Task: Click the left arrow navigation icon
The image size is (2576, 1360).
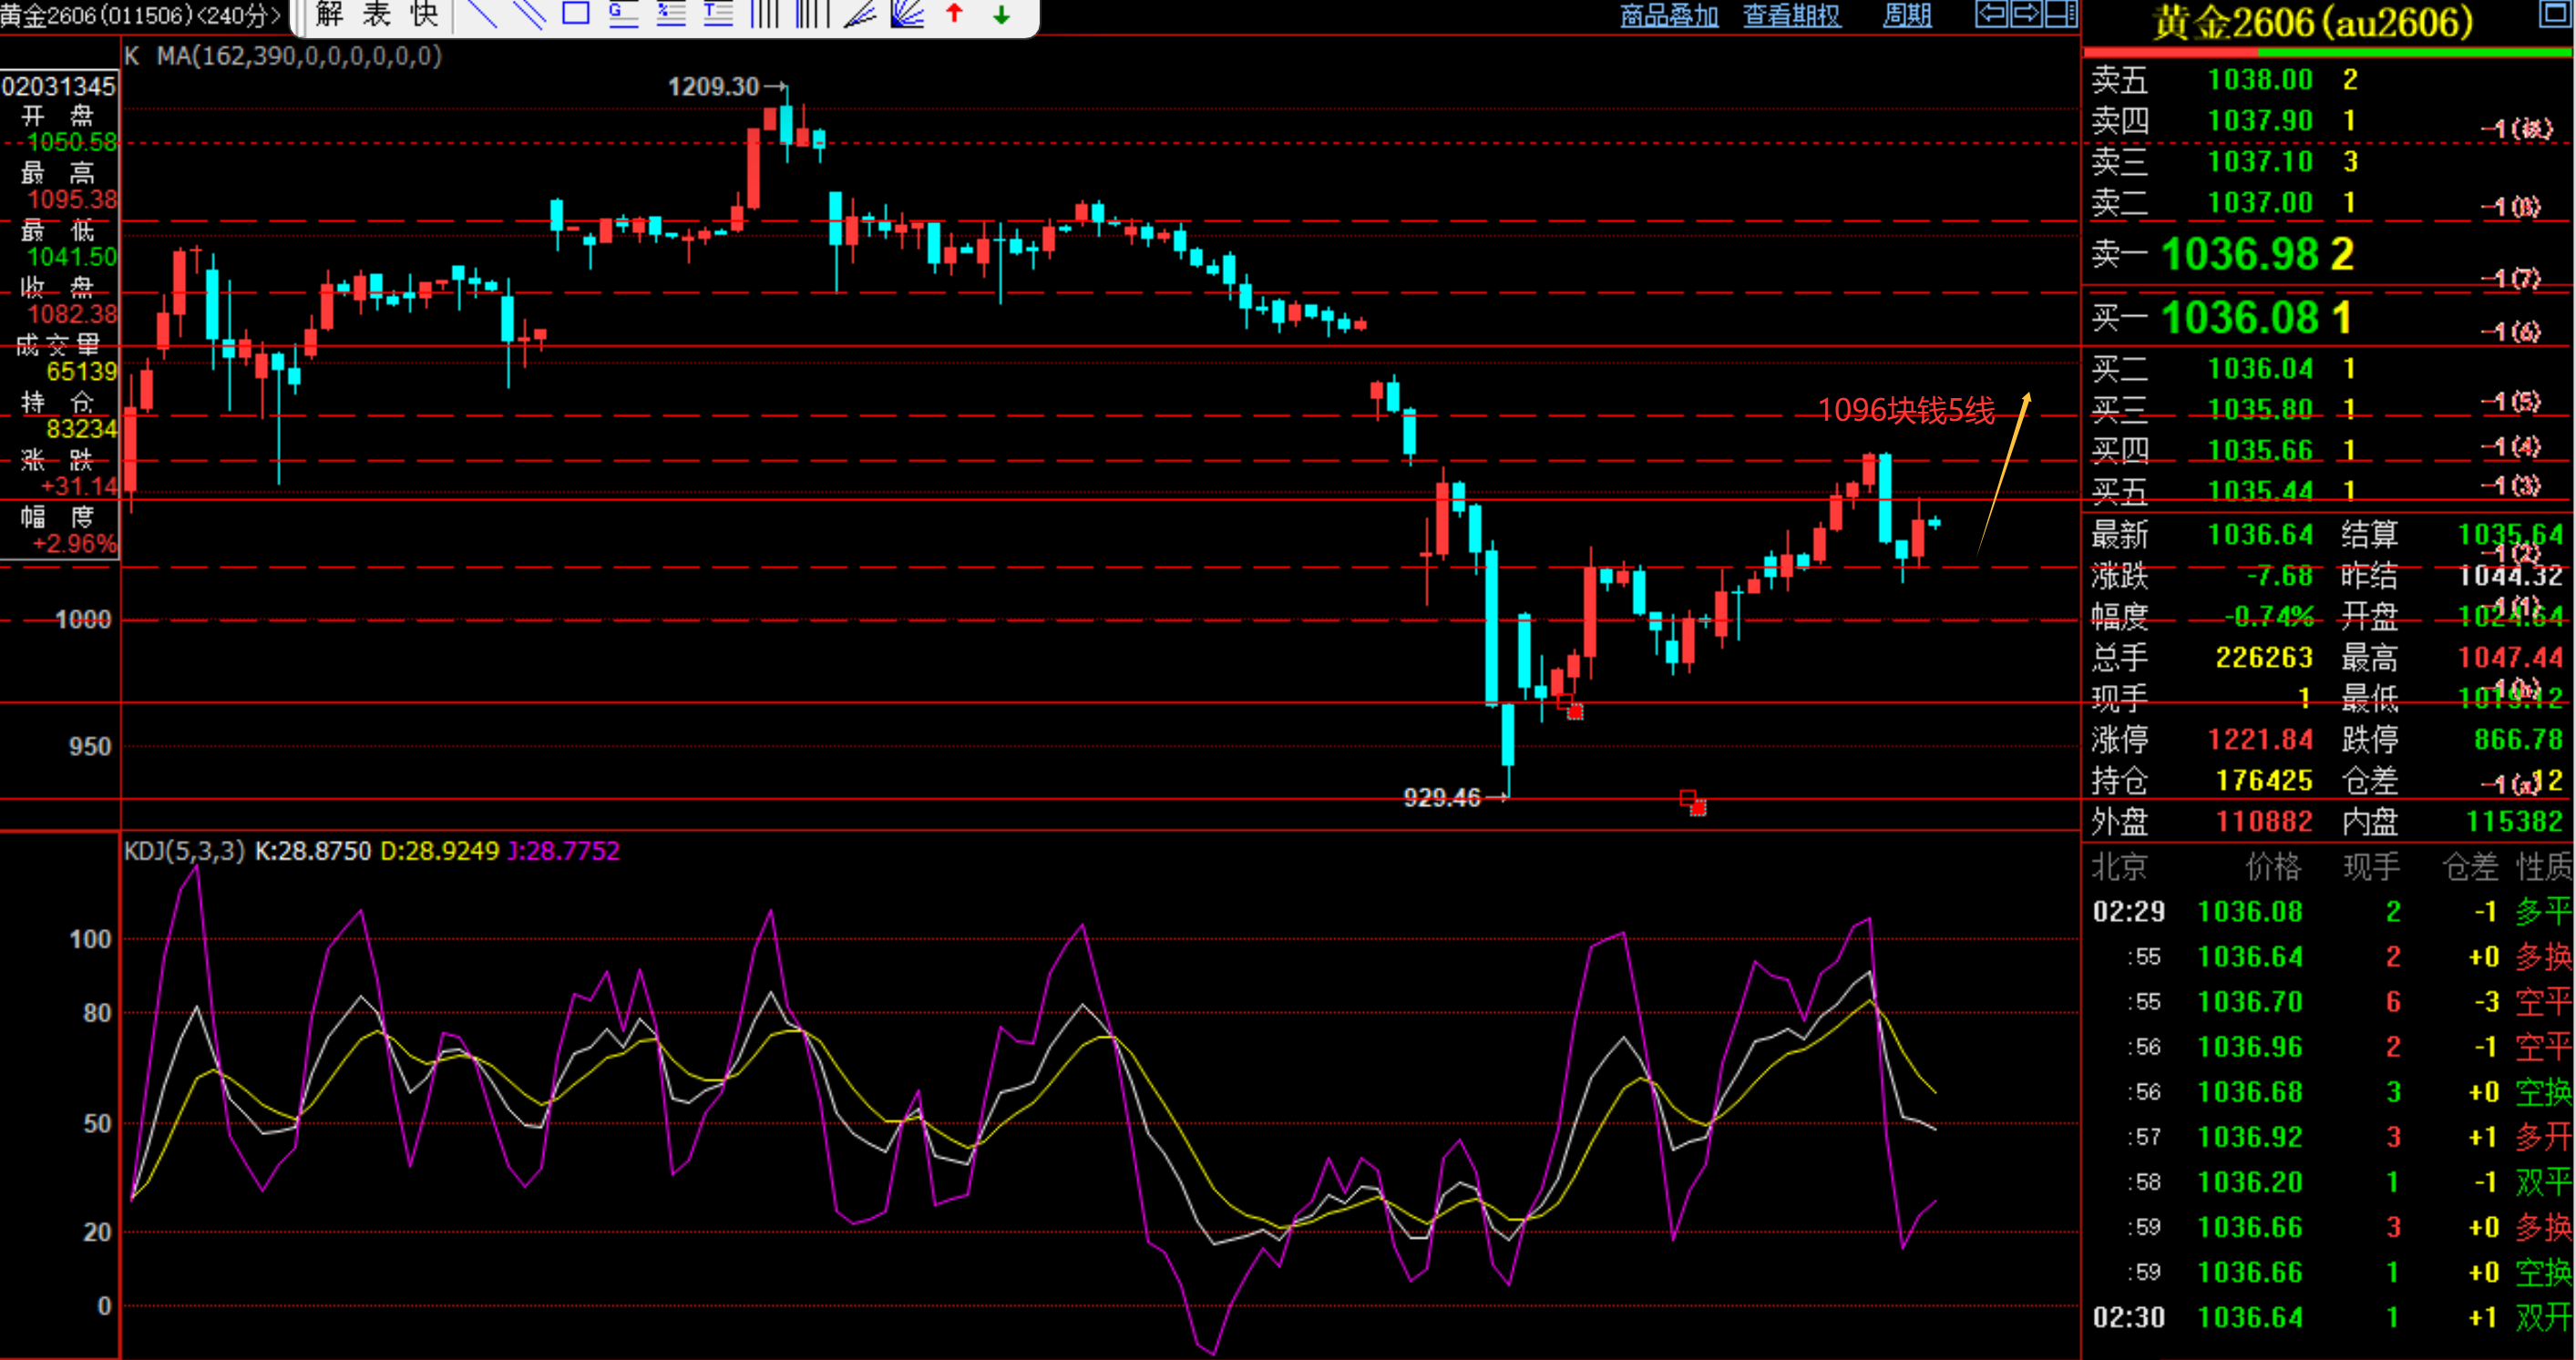Action: pyautogui.click(x=1991, y=14)
